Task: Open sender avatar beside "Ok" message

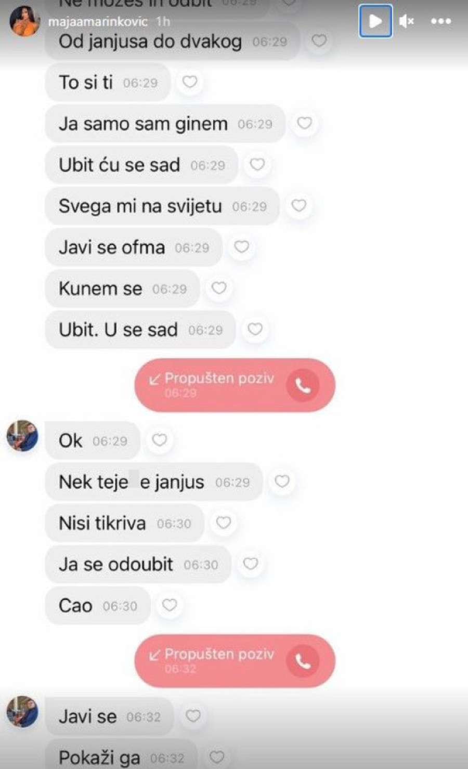Action: point(22,436)
